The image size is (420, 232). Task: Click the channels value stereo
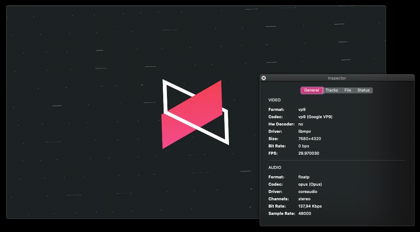coord(304,199)
